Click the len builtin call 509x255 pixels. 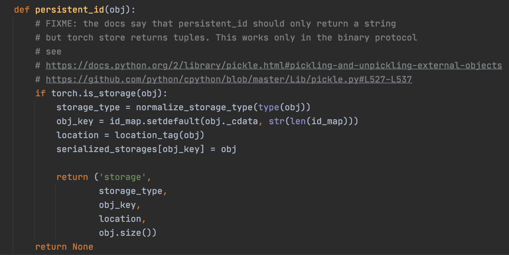[x=298, y=121]
